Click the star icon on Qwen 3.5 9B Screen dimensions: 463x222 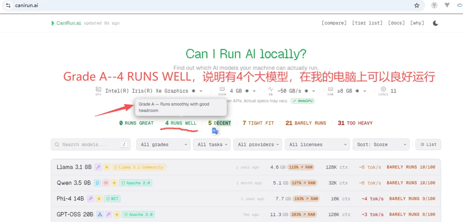[x=114, y=183]
